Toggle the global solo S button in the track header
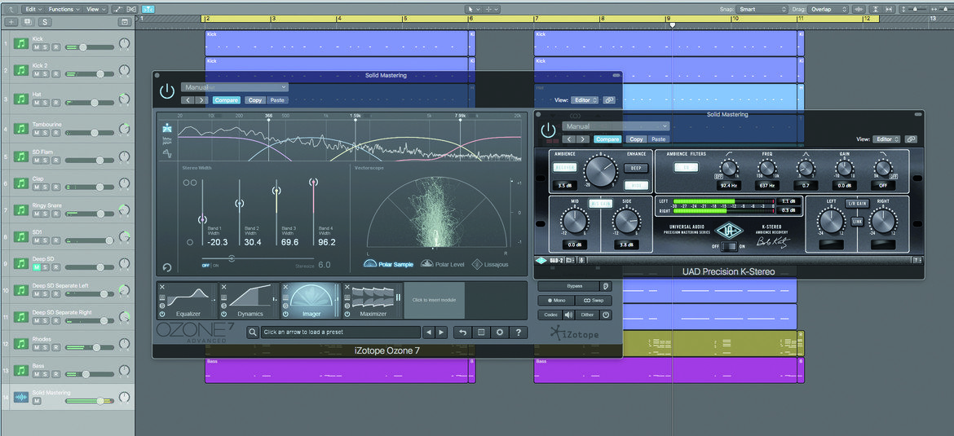This screenshot has width=954, height=436. coord(45,22)
